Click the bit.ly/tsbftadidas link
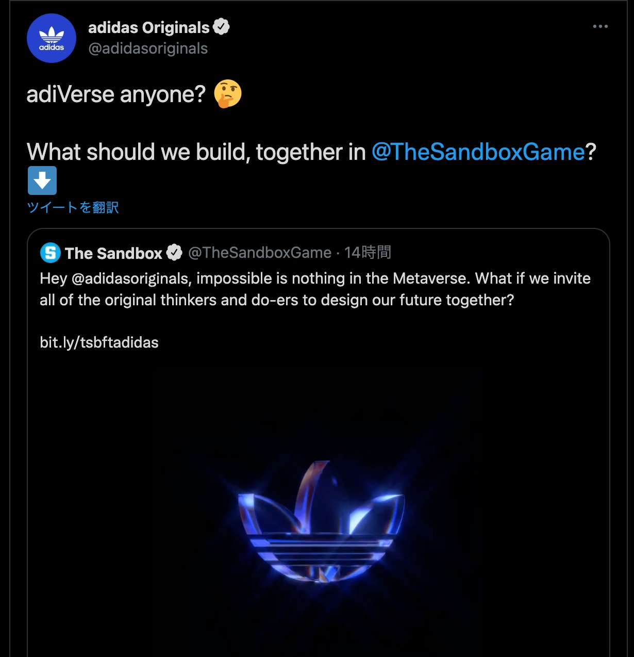Image resolution: width=634 pixels, height=657 pixels. coord(99,342)
